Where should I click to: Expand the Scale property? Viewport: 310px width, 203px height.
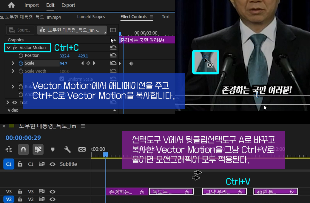click(x=13, y=63)
